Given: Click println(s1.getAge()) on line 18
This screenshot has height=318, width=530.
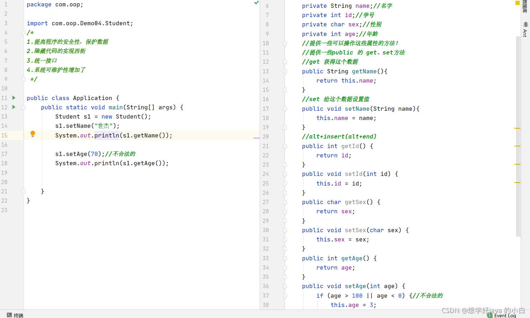Looking at the screenshot, I should (131, 163).
